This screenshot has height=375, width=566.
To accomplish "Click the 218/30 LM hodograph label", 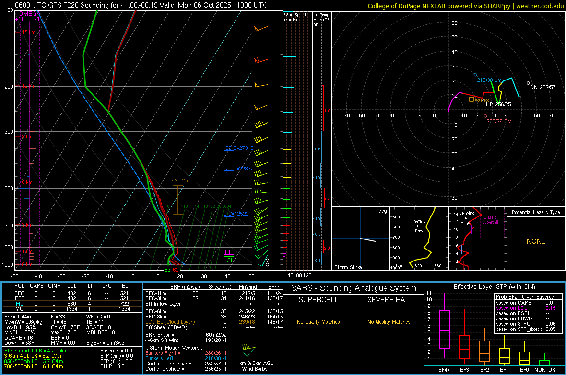I will tap(489, 80).
